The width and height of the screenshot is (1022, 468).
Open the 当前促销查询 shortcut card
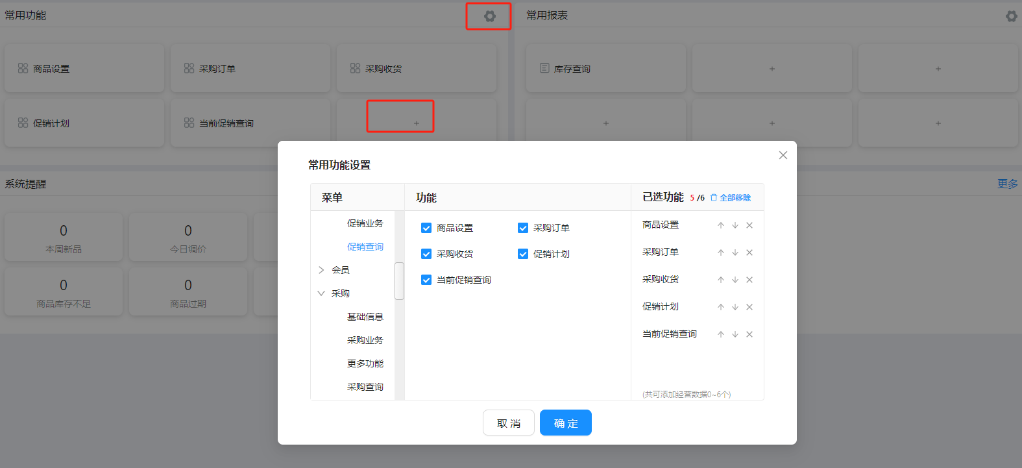coord(250,123)
